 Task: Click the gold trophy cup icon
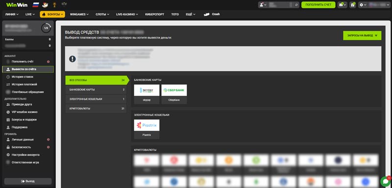(54, 5)
